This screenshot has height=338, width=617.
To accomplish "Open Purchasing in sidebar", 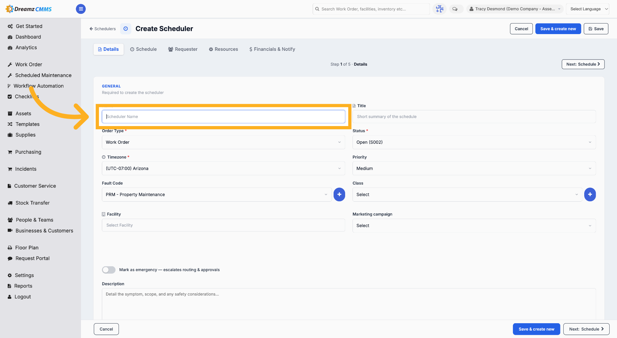I will (24, 152).
